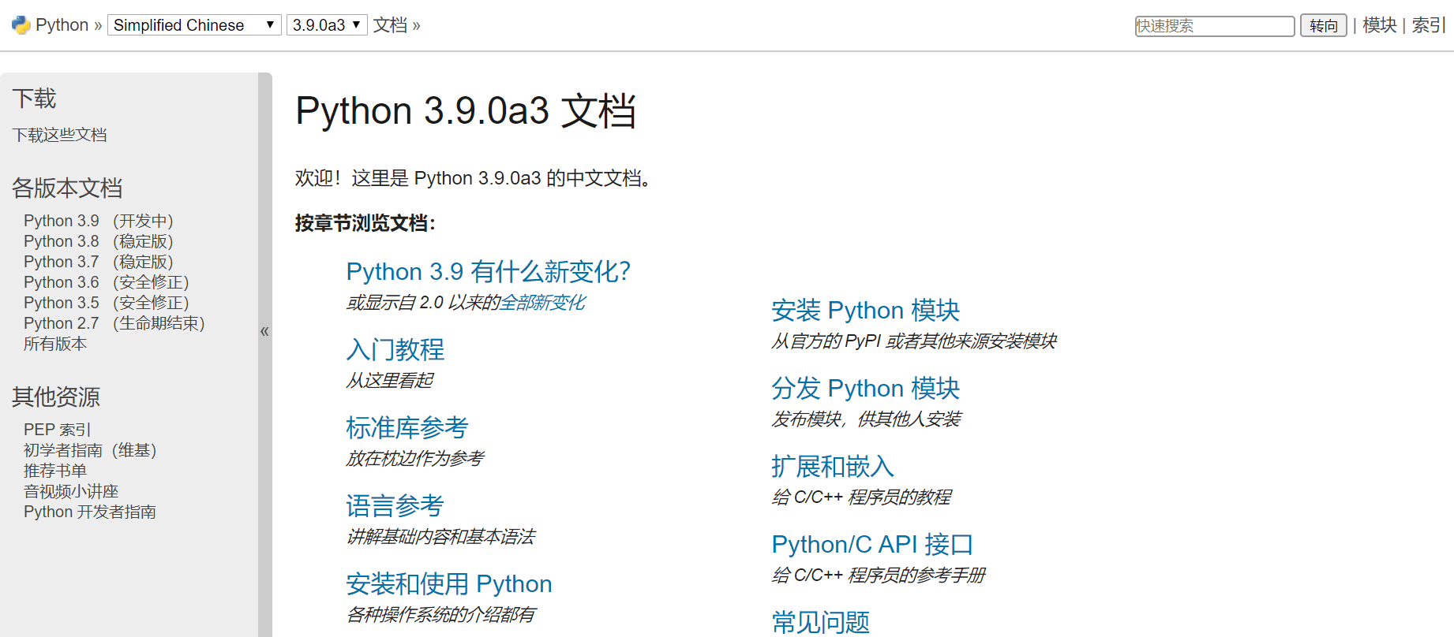Click the 其他资源 sidebar heading
The height and width of the screenshot is (637, 1454).
click(56, 397)
